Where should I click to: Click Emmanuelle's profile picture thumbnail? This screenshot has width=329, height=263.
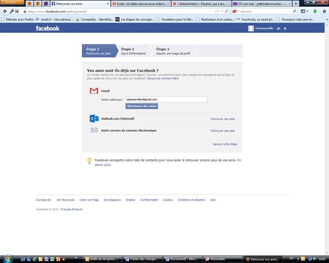coord(251,28)
